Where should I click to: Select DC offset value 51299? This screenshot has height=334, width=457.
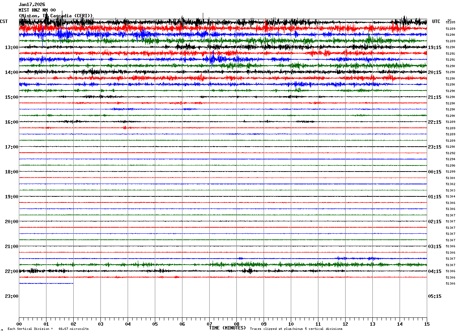point(450,172)
